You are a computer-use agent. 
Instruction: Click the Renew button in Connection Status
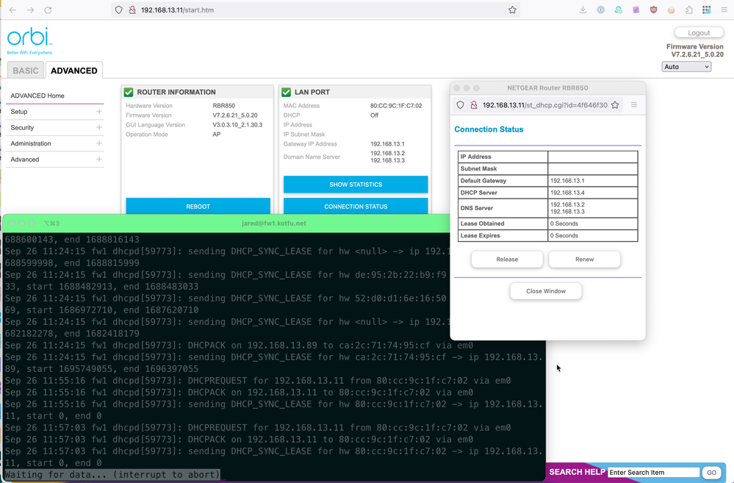click(x=584, y=260)
